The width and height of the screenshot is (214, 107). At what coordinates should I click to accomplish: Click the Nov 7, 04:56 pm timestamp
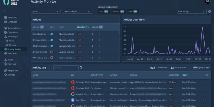[x=189, y=88]
